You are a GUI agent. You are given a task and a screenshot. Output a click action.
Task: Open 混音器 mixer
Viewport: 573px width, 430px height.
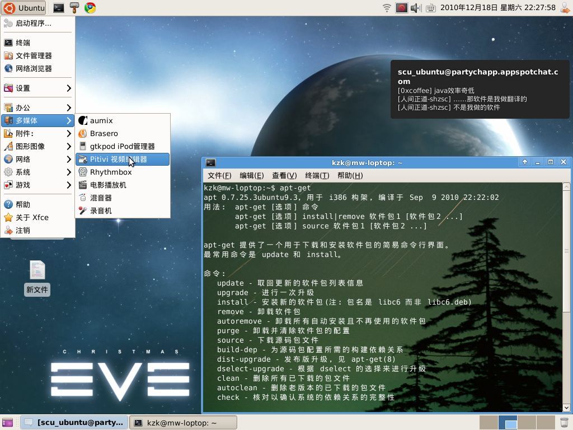[123, 198]
